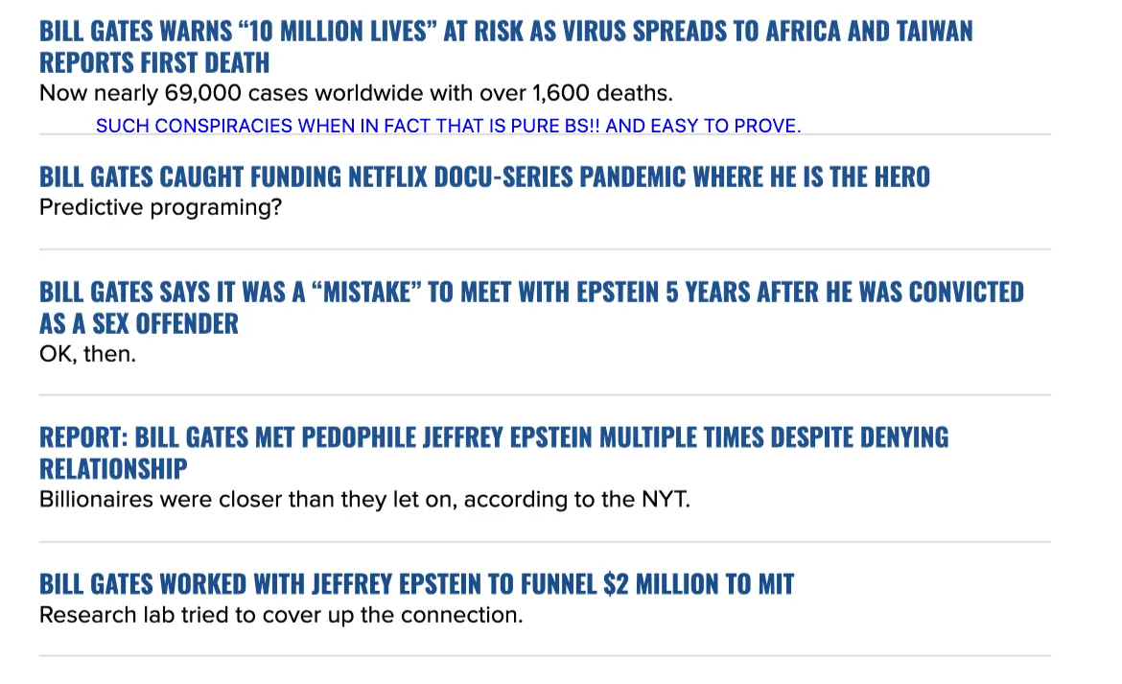Open the Gates and Epstein MIT funnel headline

[416, 583]
